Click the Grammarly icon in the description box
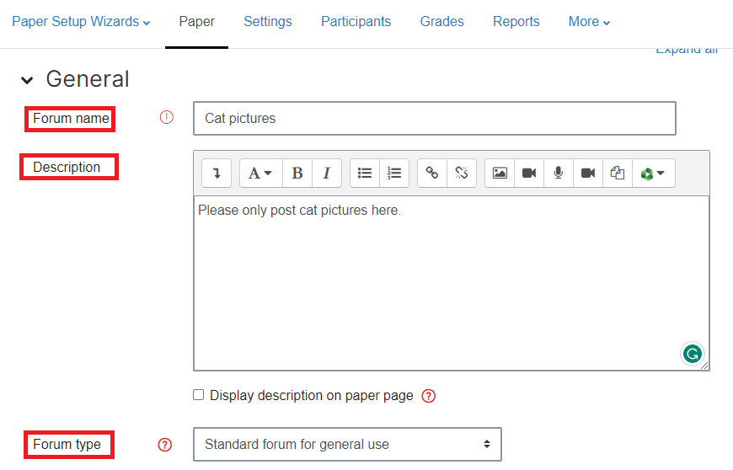The image size is (733, 470). (x=692, y=354)
